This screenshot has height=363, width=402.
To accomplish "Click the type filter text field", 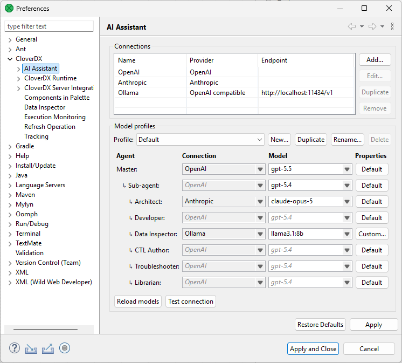I will [x=49, y=26].
